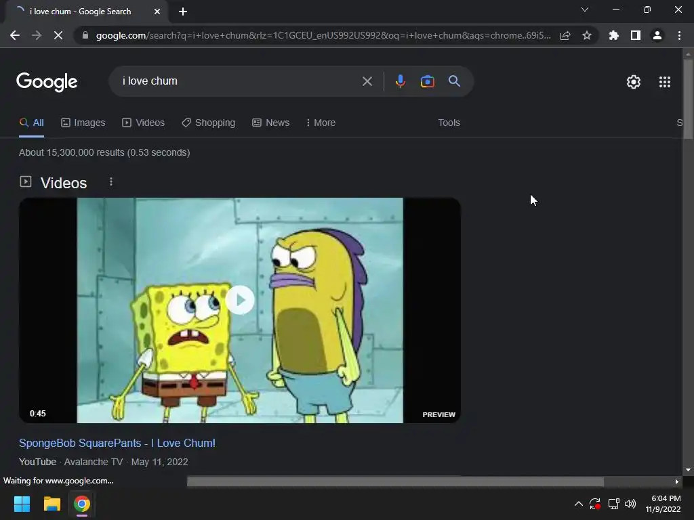Viewport: 694px width, 520px height.
Task: Expand the More search categories
Action: click(x=321, y=123)
